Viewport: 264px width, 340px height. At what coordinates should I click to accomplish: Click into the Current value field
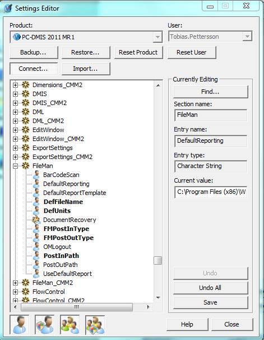(x=211, y=192)
